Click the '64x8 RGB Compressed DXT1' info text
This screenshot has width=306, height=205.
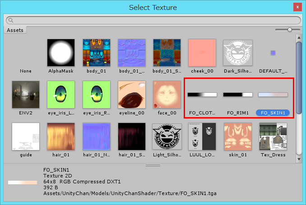(82, 182)
